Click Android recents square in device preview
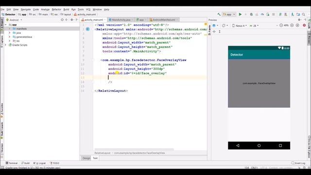The image size is (311, 175). [x=280, y=145]
